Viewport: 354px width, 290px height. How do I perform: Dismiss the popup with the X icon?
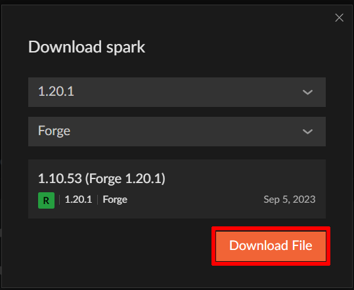[x=339, y=18]
